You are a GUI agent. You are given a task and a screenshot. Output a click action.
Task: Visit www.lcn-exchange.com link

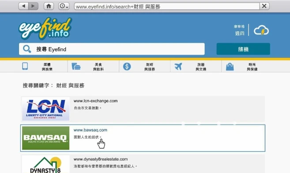pos(95,101)
